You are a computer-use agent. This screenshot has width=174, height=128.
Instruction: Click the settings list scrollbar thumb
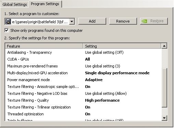(x=164, y=88)
